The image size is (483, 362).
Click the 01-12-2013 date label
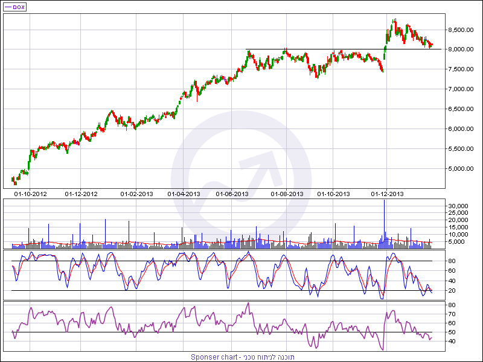[x=387, y=194]
